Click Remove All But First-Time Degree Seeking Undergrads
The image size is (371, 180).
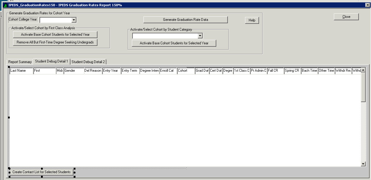pos(55,42)
